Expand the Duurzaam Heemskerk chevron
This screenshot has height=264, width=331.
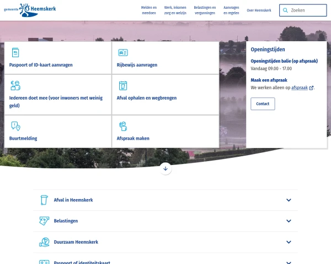pos(289,242)
